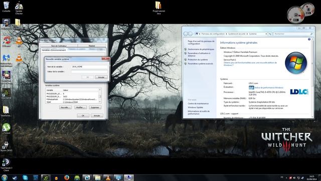Open the blue help icon in System window

tap(309, 39)
